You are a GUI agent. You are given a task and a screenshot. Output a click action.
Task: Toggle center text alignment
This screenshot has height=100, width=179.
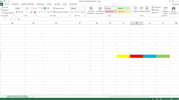[42, 12]
